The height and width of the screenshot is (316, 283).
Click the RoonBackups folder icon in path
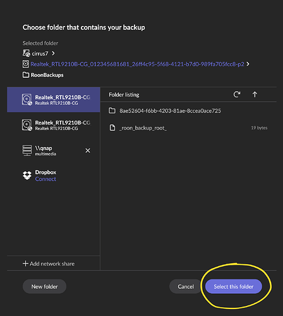coord(26,75)
